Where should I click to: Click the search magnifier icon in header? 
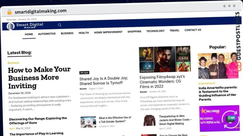[x=59, y=25]
